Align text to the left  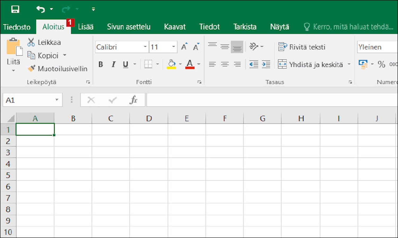pos(212,64)
